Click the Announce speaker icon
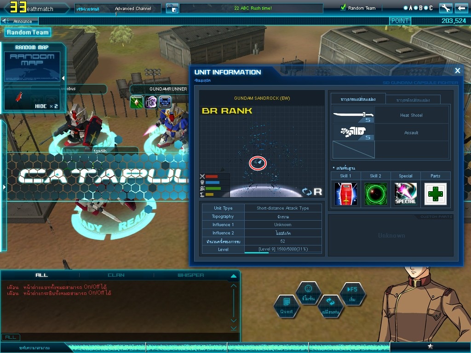Image resolution: width=471 pixels, height=353 pixels. 5,21
